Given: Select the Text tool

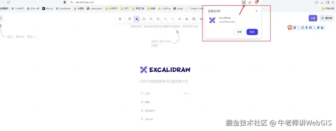Looking at the screenshot, I should [x=187, y=19].
